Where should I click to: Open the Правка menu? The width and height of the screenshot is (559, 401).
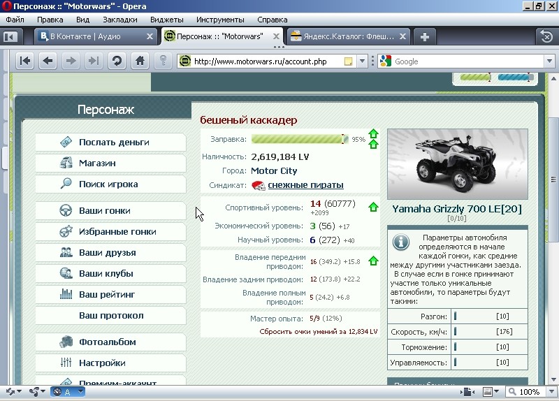50,20
